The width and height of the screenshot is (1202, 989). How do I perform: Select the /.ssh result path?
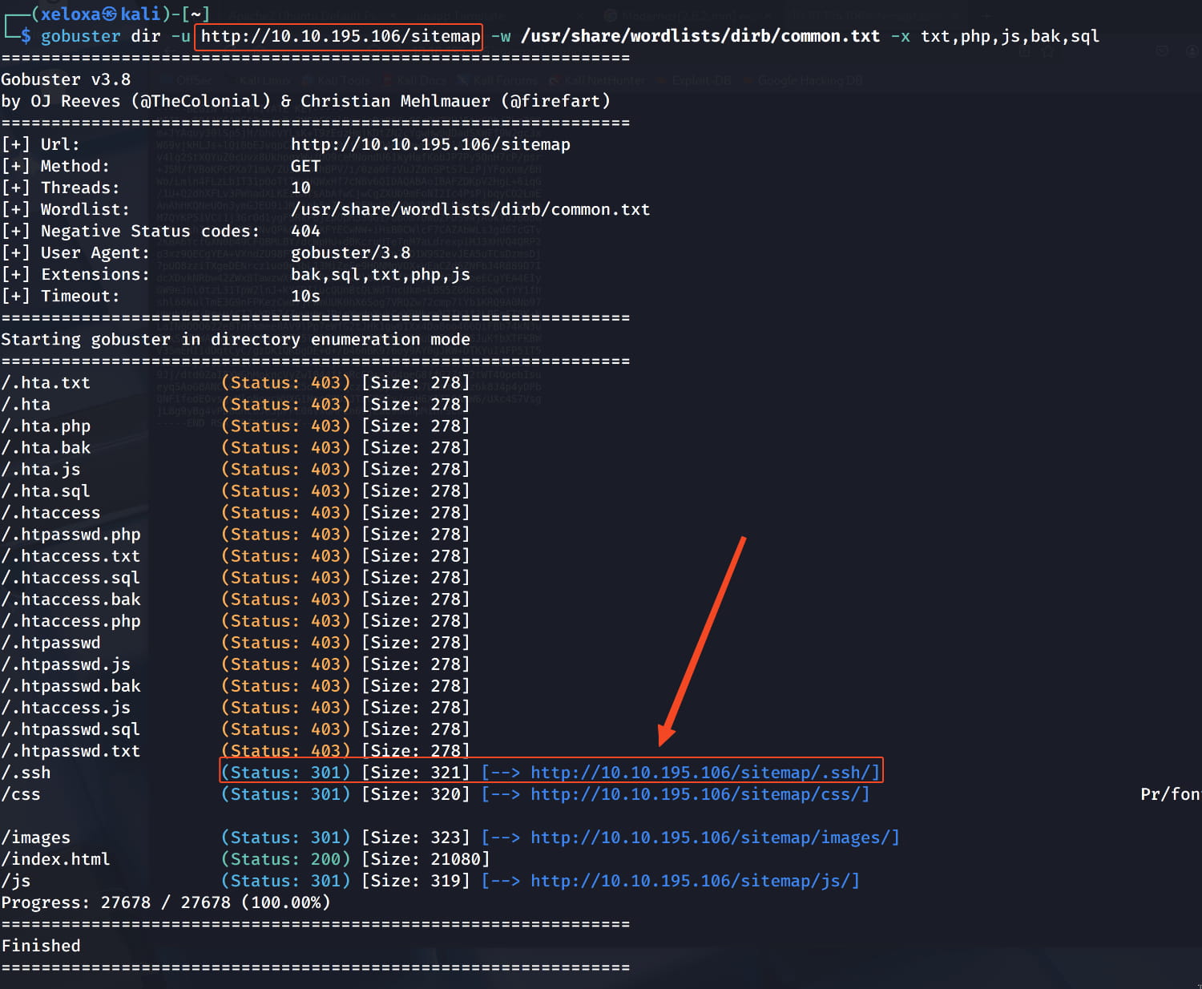pos(26,773)
